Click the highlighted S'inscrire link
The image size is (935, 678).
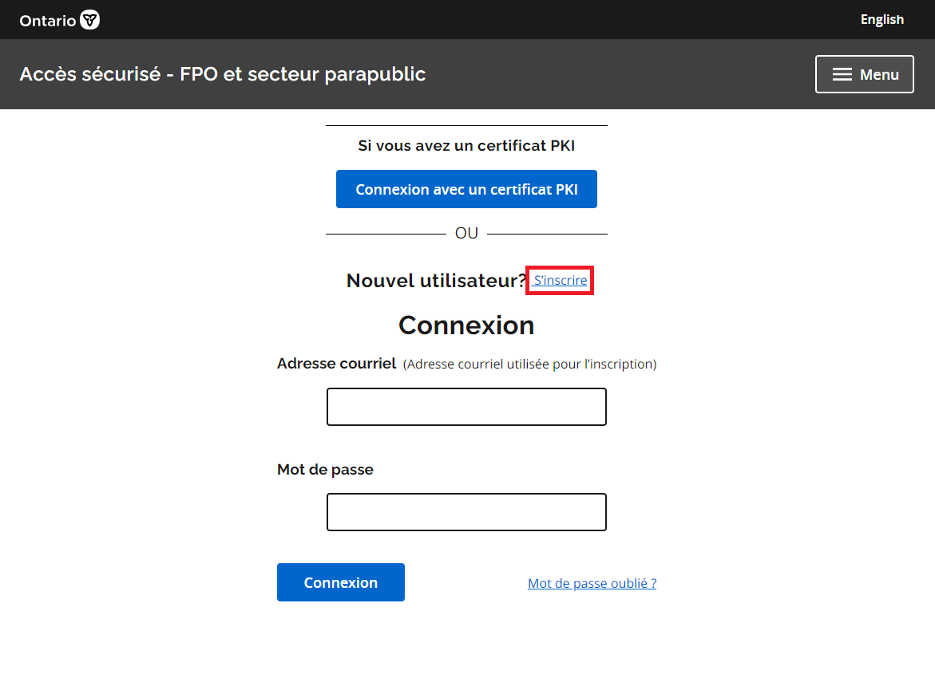559,280
